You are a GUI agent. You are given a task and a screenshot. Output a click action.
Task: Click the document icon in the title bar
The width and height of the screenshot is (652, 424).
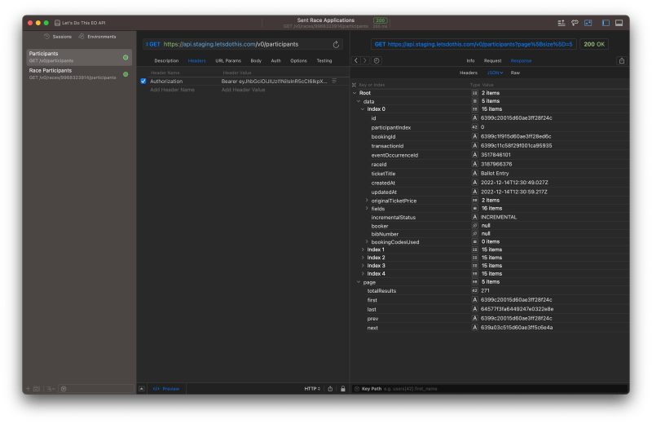(57, 23)
